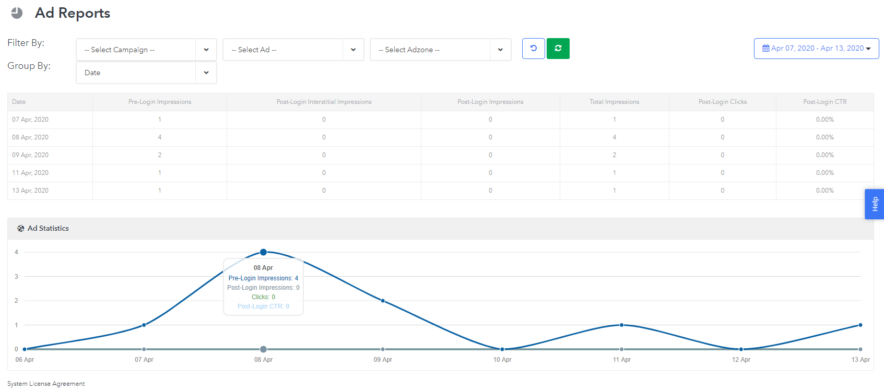Click the 0.00% CTR cell for 13 Apr
Image resolution: width=884 pixels, height=390 pixels.
(x=825, y=191)
